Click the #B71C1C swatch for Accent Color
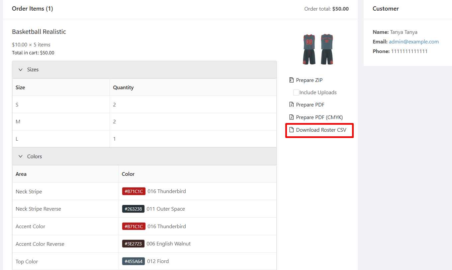Viewport: 452px width, 270px height. click(x=134, y=227)
